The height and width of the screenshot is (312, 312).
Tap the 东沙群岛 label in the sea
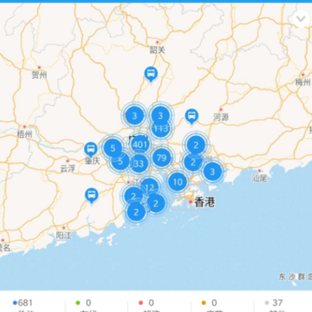tap(296, 276)
